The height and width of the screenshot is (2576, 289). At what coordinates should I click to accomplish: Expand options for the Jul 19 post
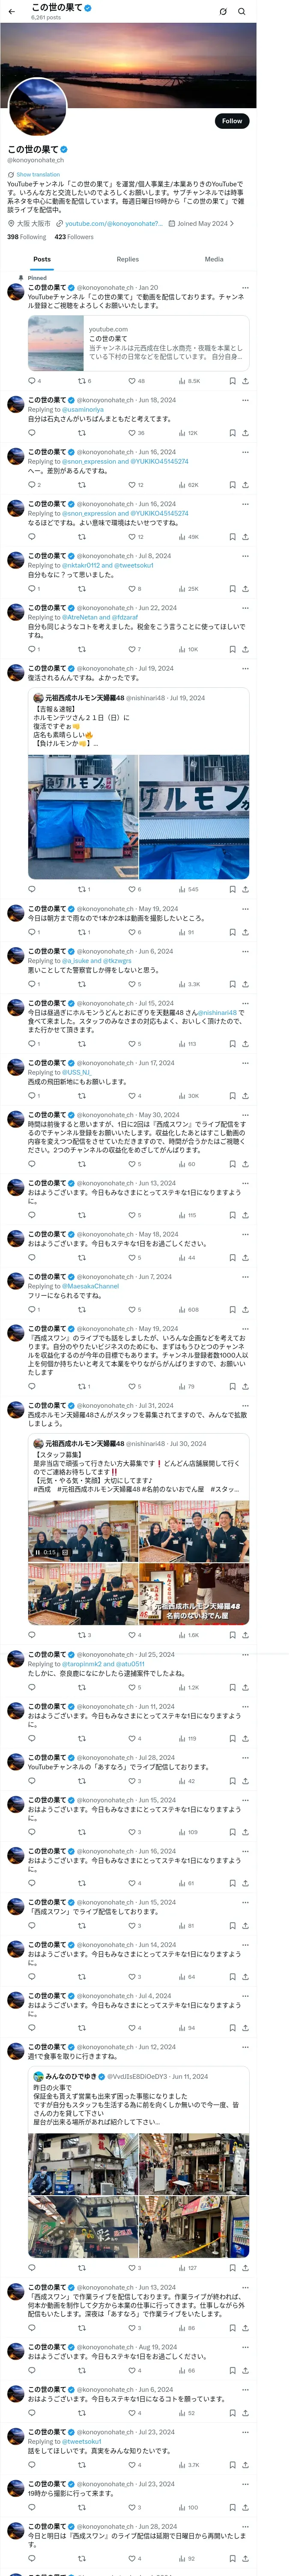tap(245, 668)
